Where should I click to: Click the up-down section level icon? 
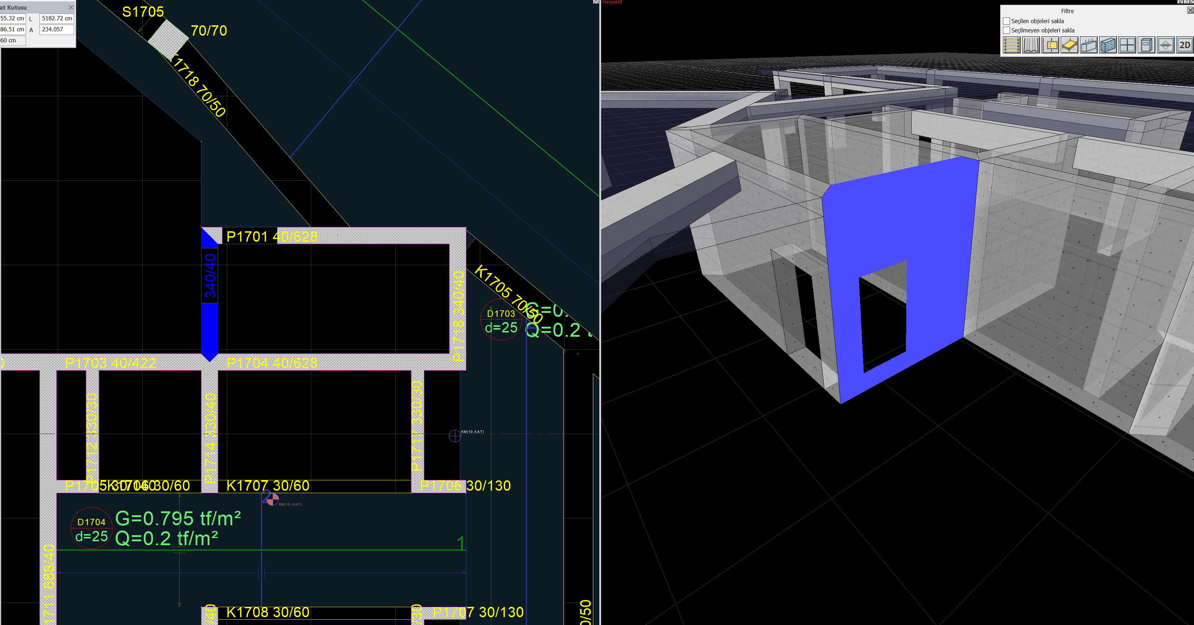pyautogui.click(x=1165, y=45)
